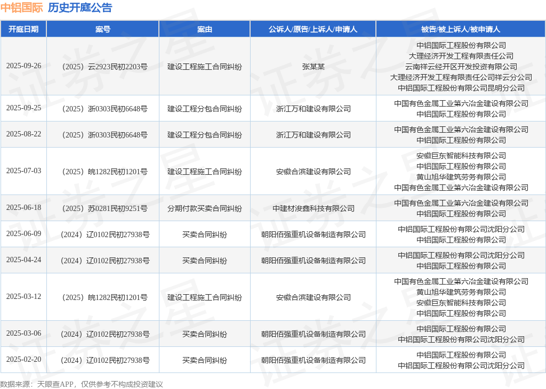
Task: Select the date cell 2025-02-20
Action: (x=23, y=359)
